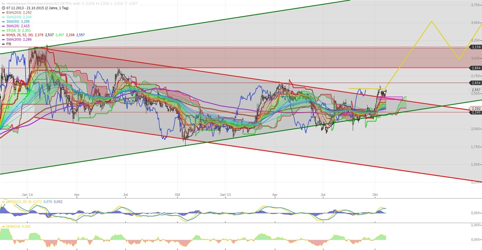Click the 2,557 last price label
Screen dimensions: 482x250
pos(475,90)
